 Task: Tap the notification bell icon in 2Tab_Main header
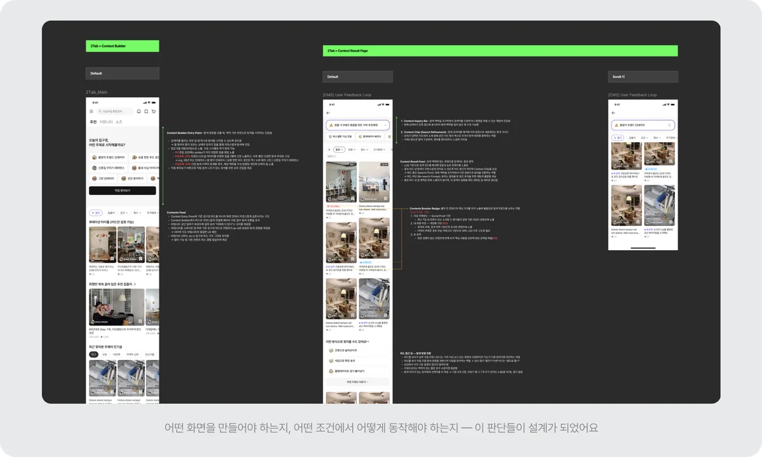(x=139, y=111)
